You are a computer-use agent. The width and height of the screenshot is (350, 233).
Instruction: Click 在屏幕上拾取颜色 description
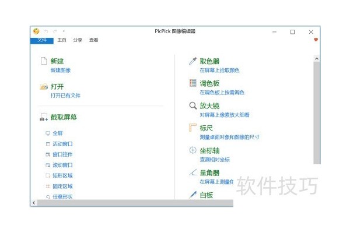220,70
